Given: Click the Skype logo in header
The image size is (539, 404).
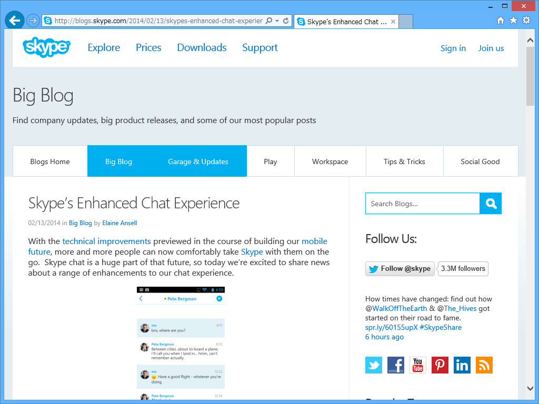Looking at the screenshot, I should point(46,47).
